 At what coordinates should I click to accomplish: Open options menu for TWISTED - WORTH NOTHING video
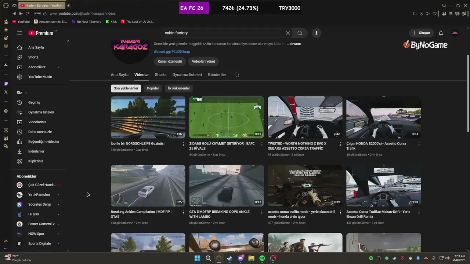(340, 144)
